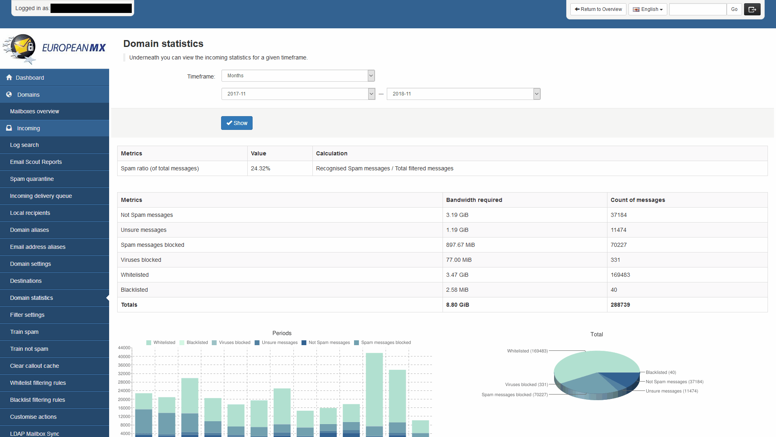Viewport: 776px width, 437px height.
Task: Toggle Spam messages blocked legend entry
Action: tap(382, 343)
